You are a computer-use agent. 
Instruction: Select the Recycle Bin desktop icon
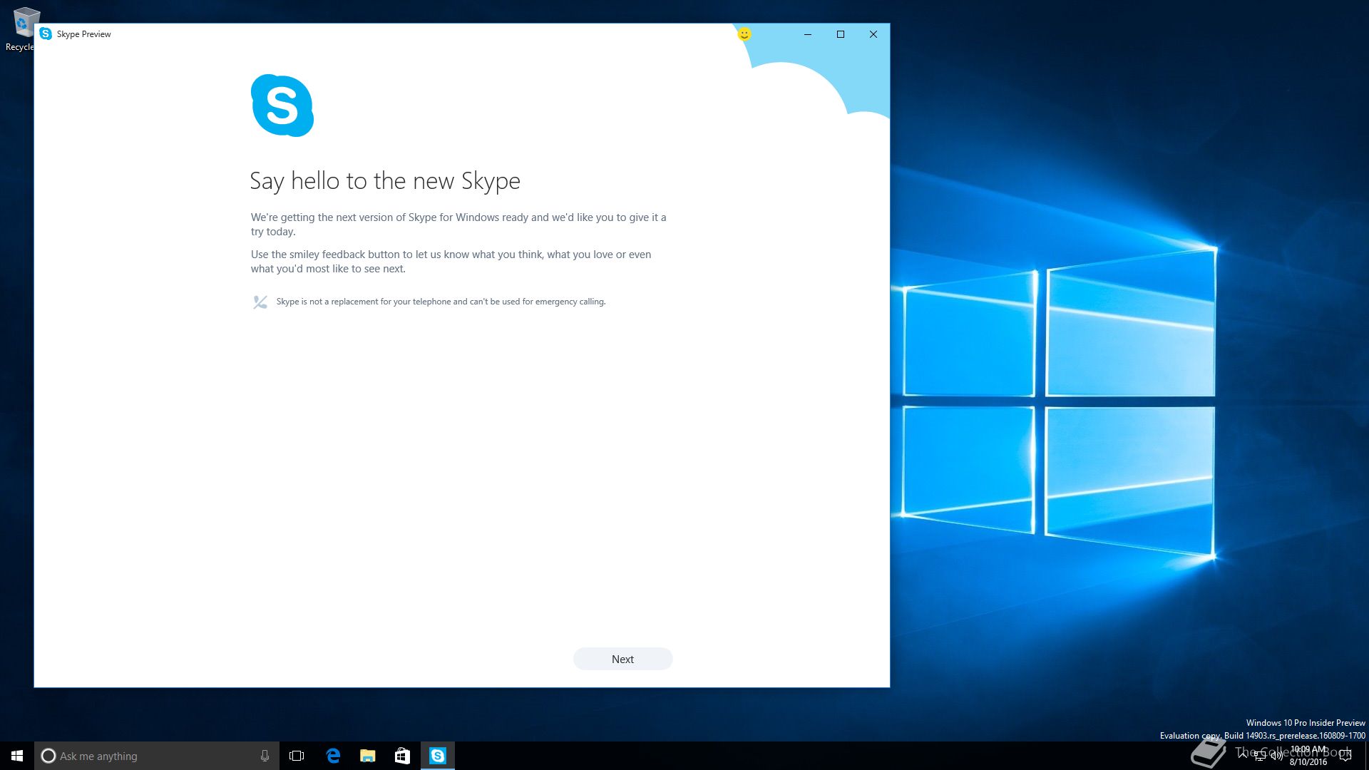point(20,29)
